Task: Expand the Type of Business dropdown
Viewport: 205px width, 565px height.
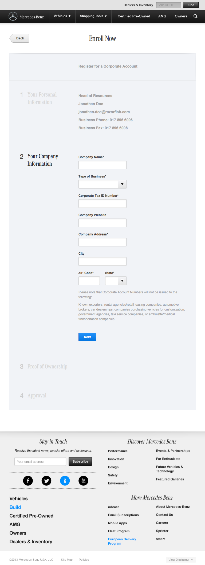Action: pyautogui.click(x=122, y=184)
